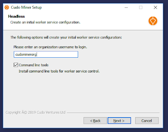Click the Please enter an organization username label
Screen dimensions: 168x132
click(x=50, y=47)
